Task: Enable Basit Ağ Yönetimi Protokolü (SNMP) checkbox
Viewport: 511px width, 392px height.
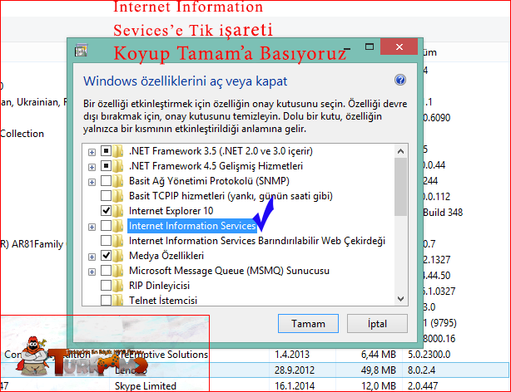Action: click(x=106, y=181)
